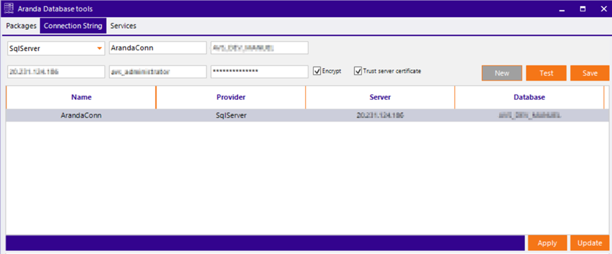The height and width of the screenshot is (254, 612).
Task: Sort by the Name column header
Action: (81, 97)
